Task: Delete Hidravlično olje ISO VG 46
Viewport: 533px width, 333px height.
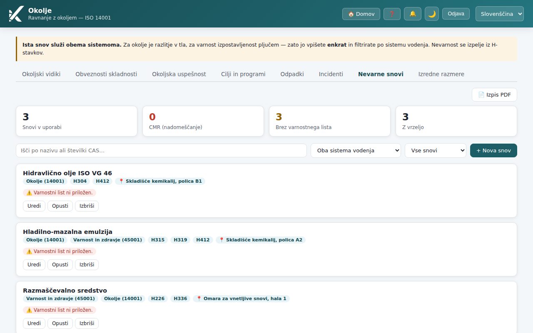Action: pos(87,206)
